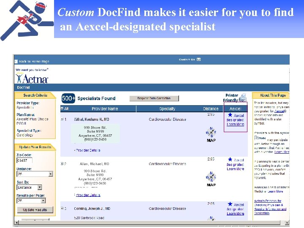This screenshot has width=304, height=228.
Task: Click the Contact Us link
Action: click(x=187, y=60)
